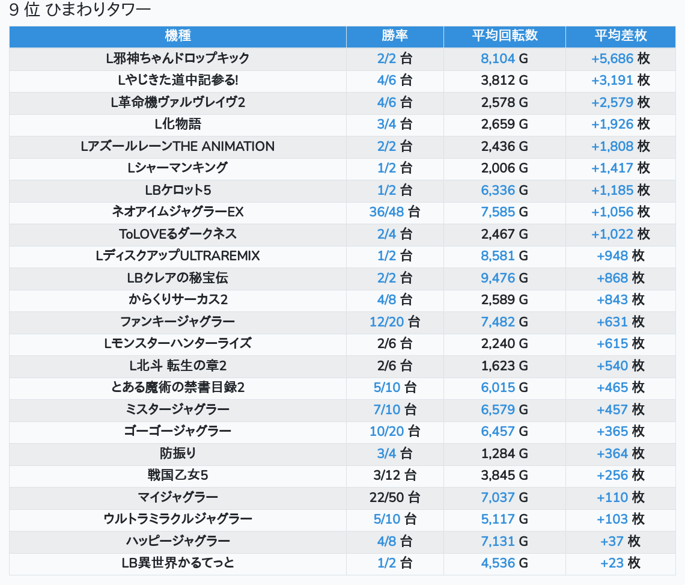Click the 平均回転数 column header
685x585 pixels.
[x=505, y=36]
